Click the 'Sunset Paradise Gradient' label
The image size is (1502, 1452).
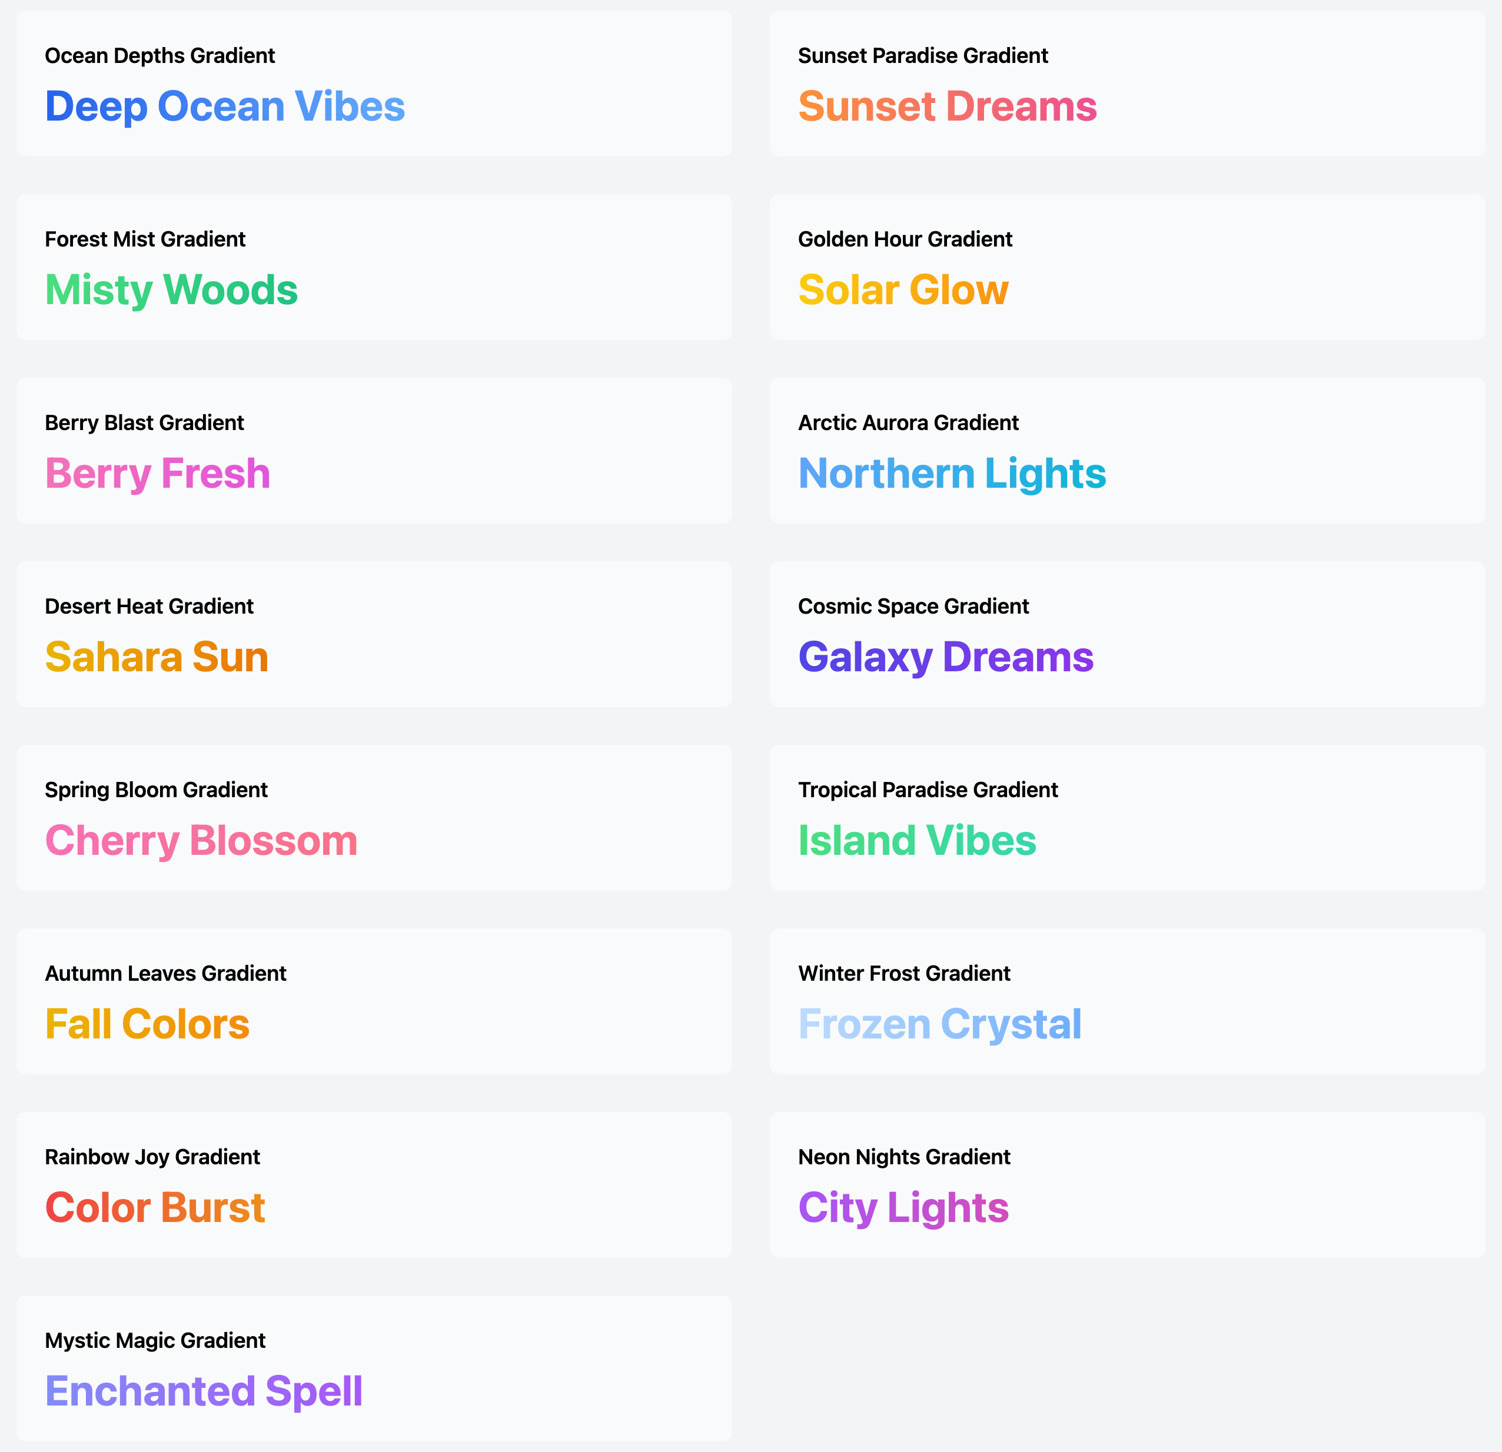(923, 56)
